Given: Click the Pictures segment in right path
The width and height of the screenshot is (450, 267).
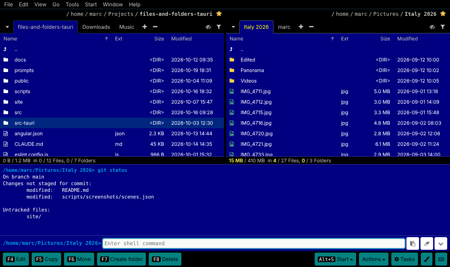Looking at the screenshot, I should coord(386,14).
